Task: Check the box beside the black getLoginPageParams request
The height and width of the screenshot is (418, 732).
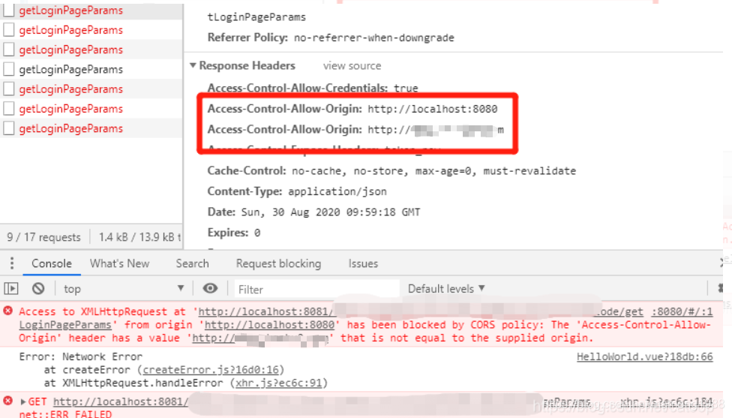Action: point(9,69)
